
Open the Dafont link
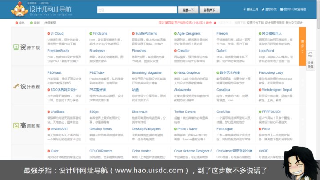pos(221,51)
